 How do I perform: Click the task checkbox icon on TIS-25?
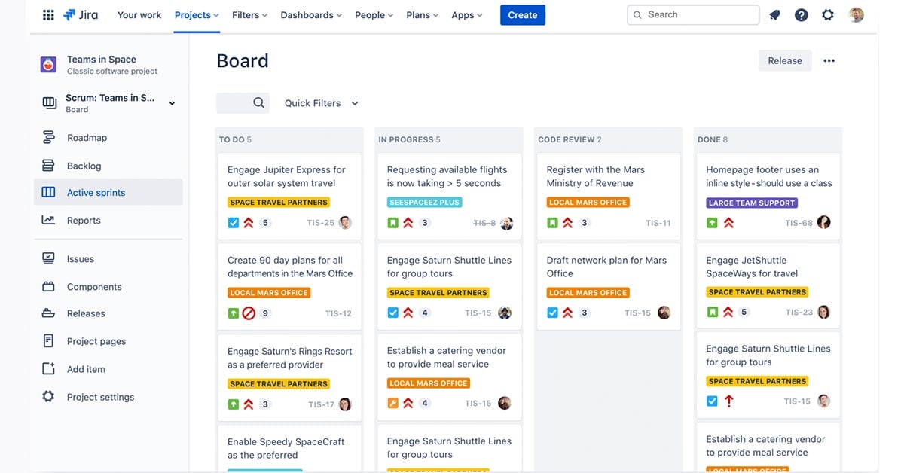(x=234, y=223)
